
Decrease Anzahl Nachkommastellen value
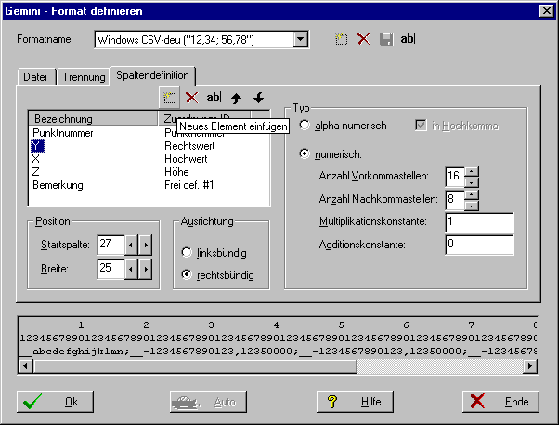pos(472,206)
